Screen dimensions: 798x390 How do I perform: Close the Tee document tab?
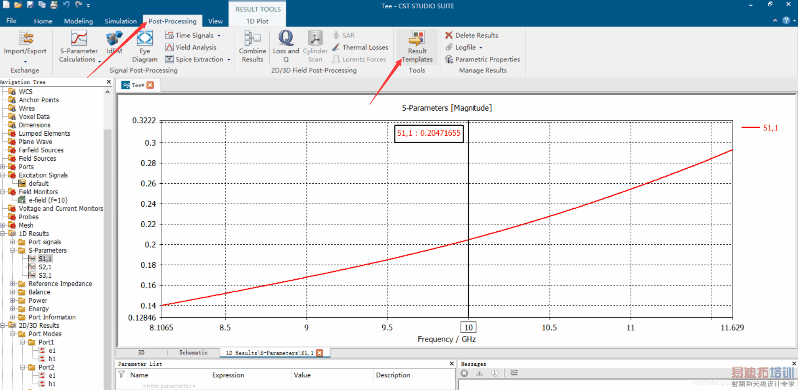tap(150, 85)
